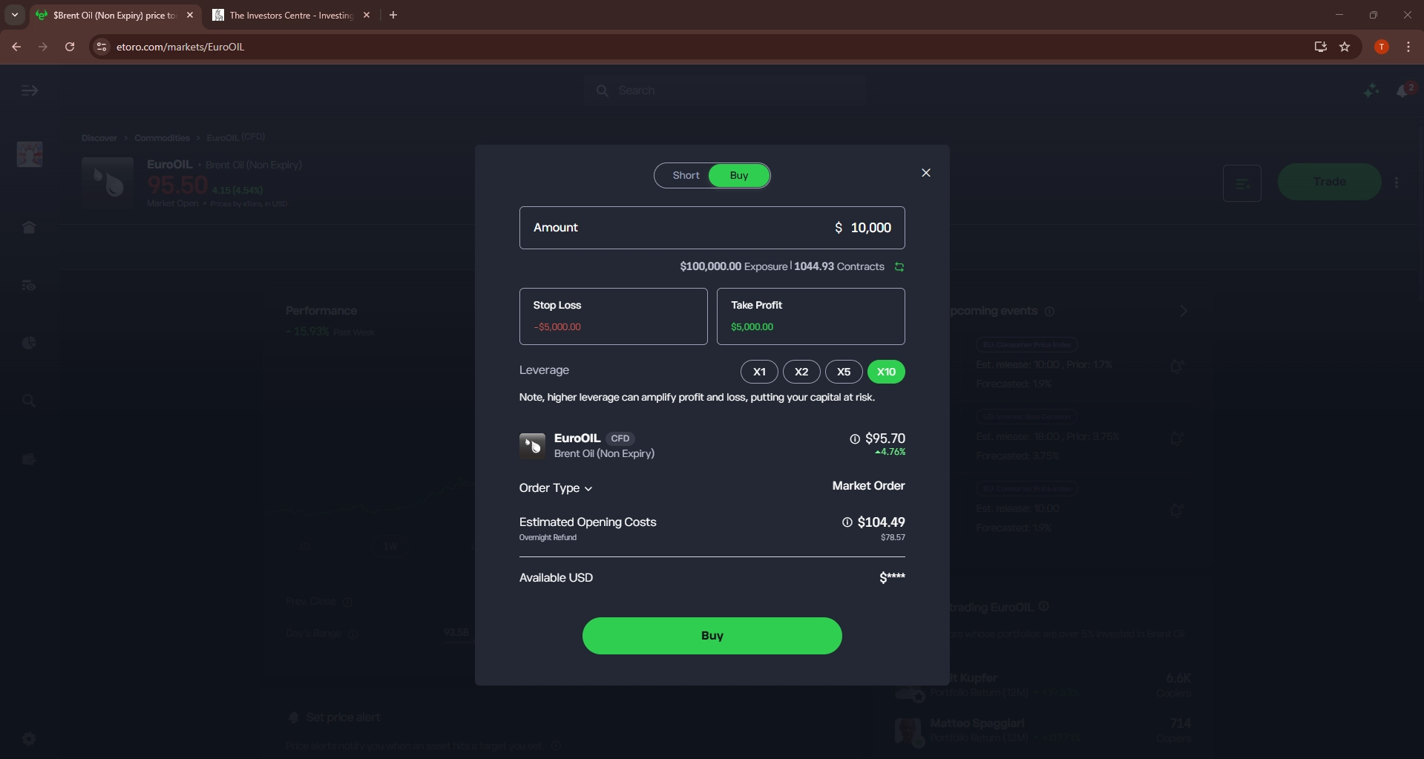Click the CFD badge next to EuroOIL
The width and height of the screenshot is (1424, 759).
pyautogui.click(x=620, y=438)
